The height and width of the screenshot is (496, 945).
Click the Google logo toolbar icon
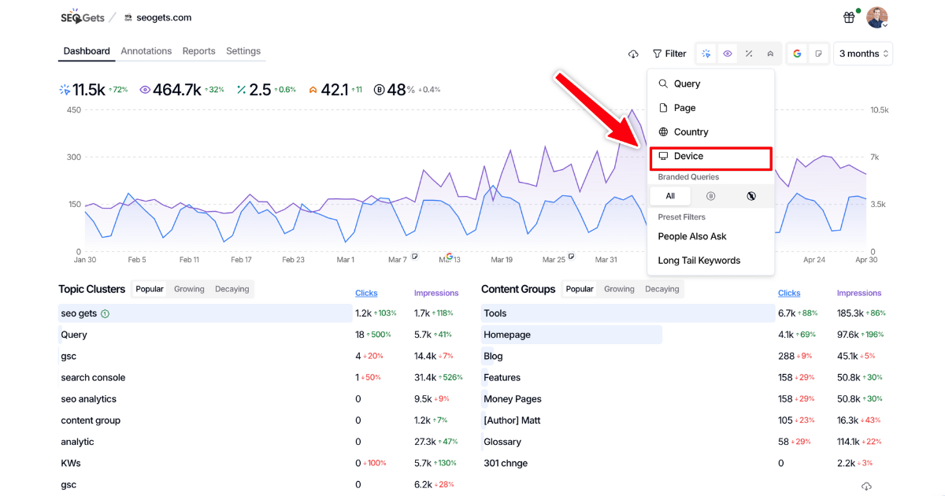pyautogui.click(x=797, y=54)
